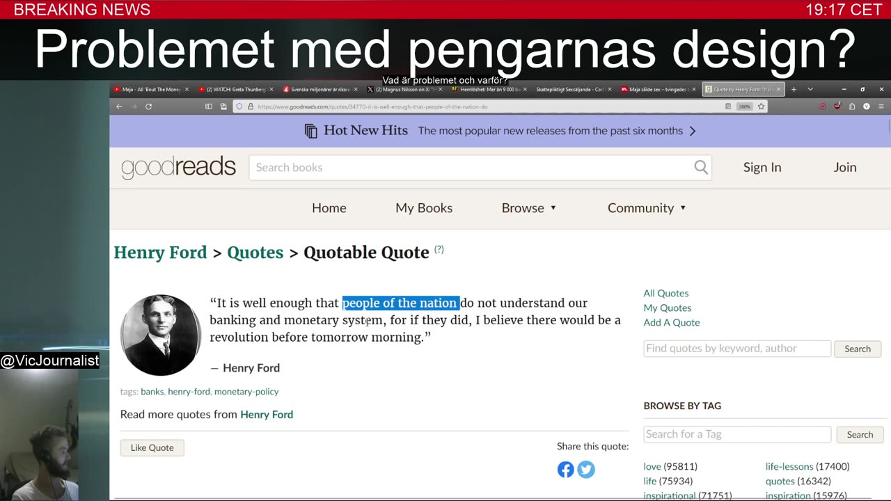Close the Quote by Henry Ford tab
This screenshot has width=891, height=501.
(x=778, y=89)
